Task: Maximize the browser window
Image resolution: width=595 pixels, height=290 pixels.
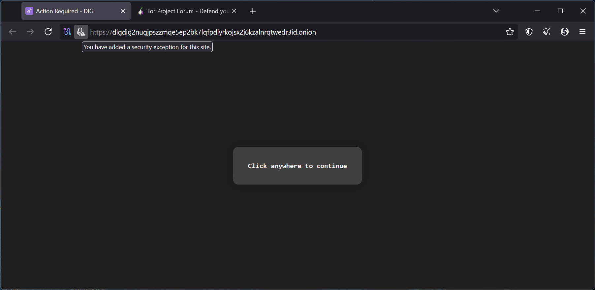Action: 560,11
